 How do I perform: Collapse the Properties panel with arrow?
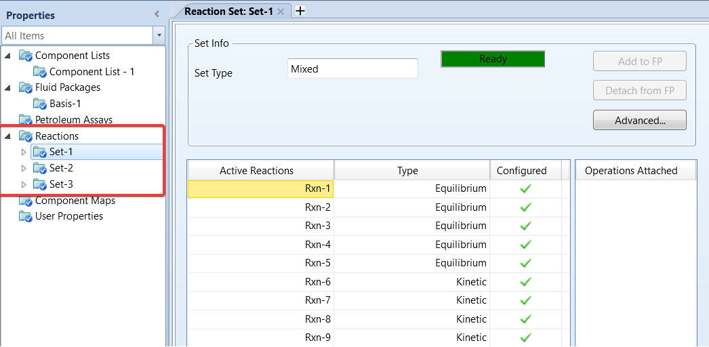(x=157, y=14)
